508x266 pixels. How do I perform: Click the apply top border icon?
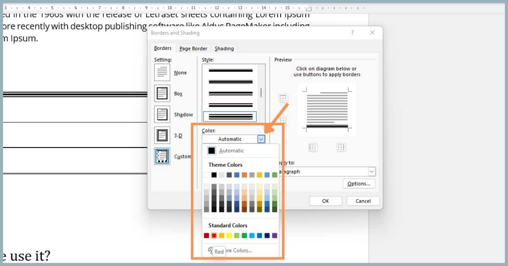pyautogui.click(x=283, y=98)
